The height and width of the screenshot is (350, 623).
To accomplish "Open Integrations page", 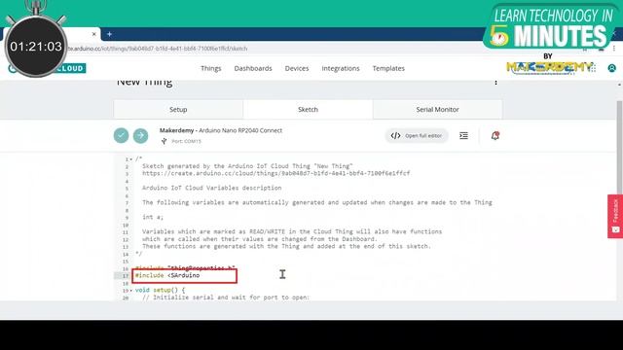I will [x=341, y=68].
